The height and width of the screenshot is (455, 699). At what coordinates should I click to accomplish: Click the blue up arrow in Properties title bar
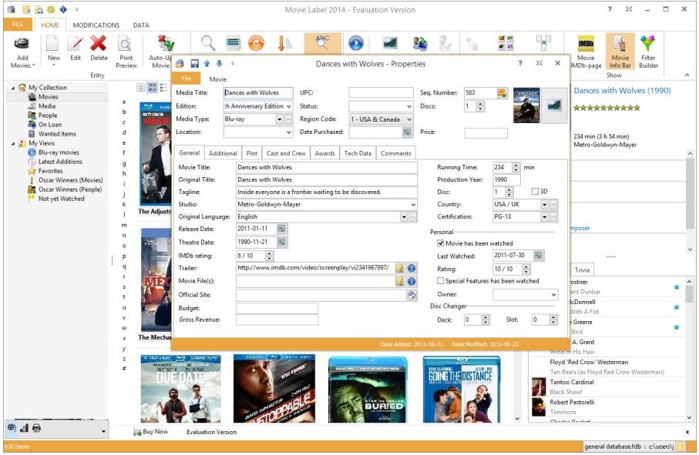pyautogui.click(x=207, y=64)
